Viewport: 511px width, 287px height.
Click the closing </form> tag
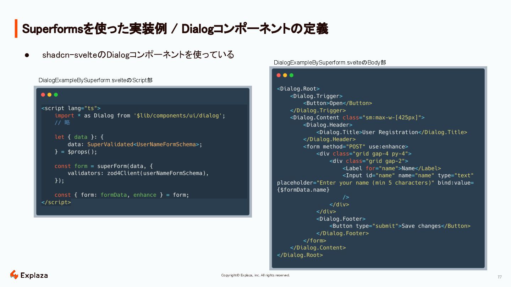click(x=315, y=241)
